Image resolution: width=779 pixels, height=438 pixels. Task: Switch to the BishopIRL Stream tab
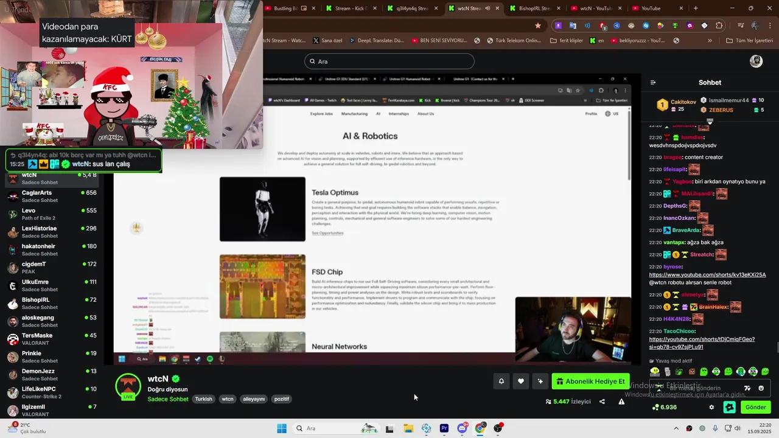[534, 9]
